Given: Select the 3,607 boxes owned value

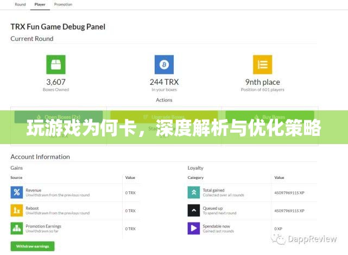Looking at the screenshot, I should coord(56,82).
